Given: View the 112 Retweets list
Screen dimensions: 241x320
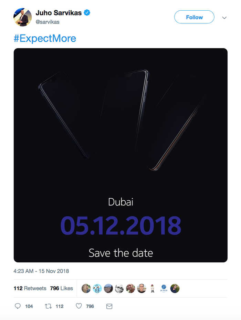Looking at the screenshot, I should pyautogui.click(x=30, y=288).
